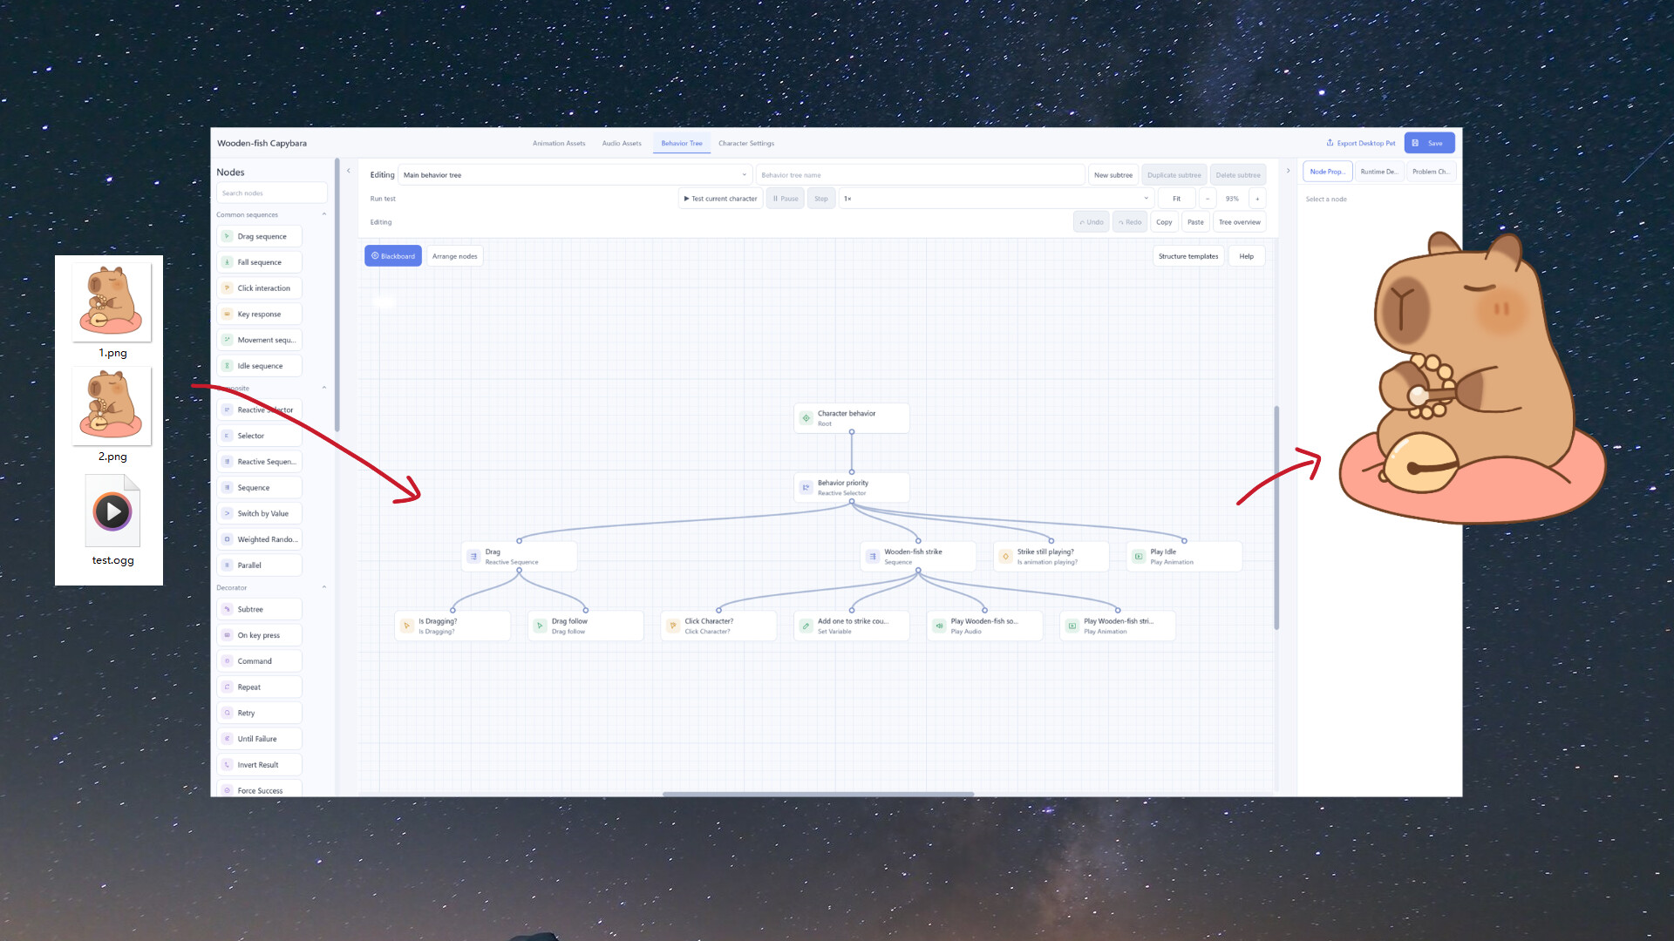The image size is (1674, 941).
Task: Click the Search nodes field
Action: point(272,193)
